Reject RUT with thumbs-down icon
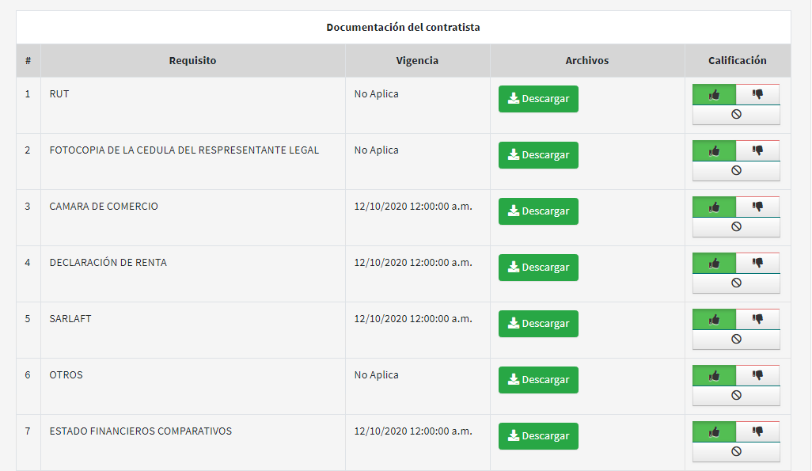This screenshot has width=812, height=471. tap(757, 94)
